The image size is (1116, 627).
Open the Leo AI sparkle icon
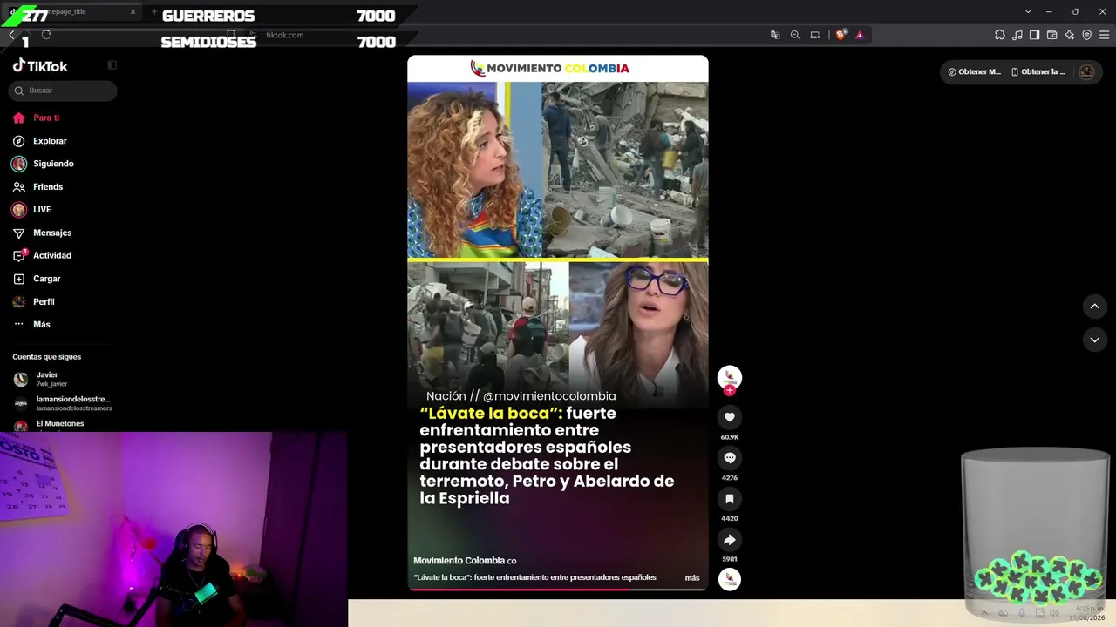1070,35
